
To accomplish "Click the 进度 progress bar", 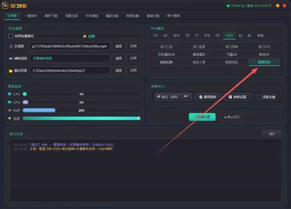I will (x=82, y=118).
